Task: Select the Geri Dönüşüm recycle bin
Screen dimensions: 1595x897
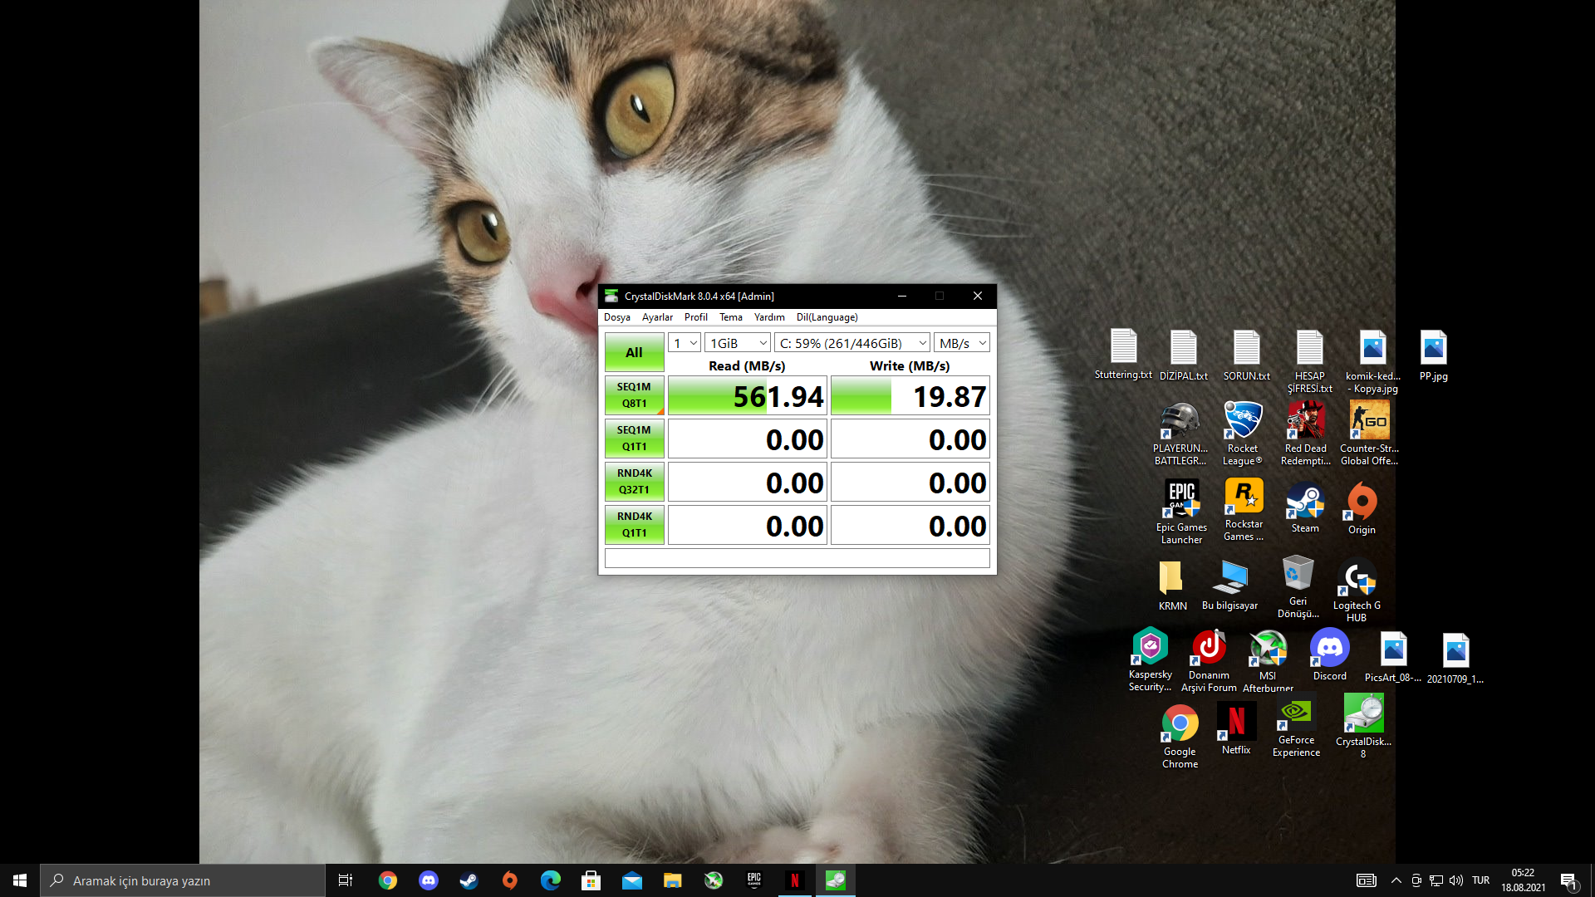Action: [1298, 587]
